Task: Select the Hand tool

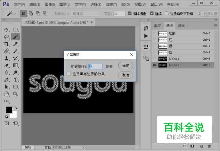Action: point(6,94)
